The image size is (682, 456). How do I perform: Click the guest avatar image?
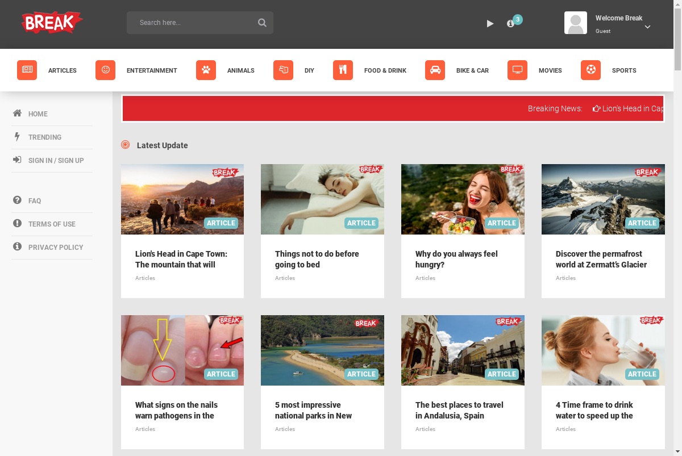[576, 23]
